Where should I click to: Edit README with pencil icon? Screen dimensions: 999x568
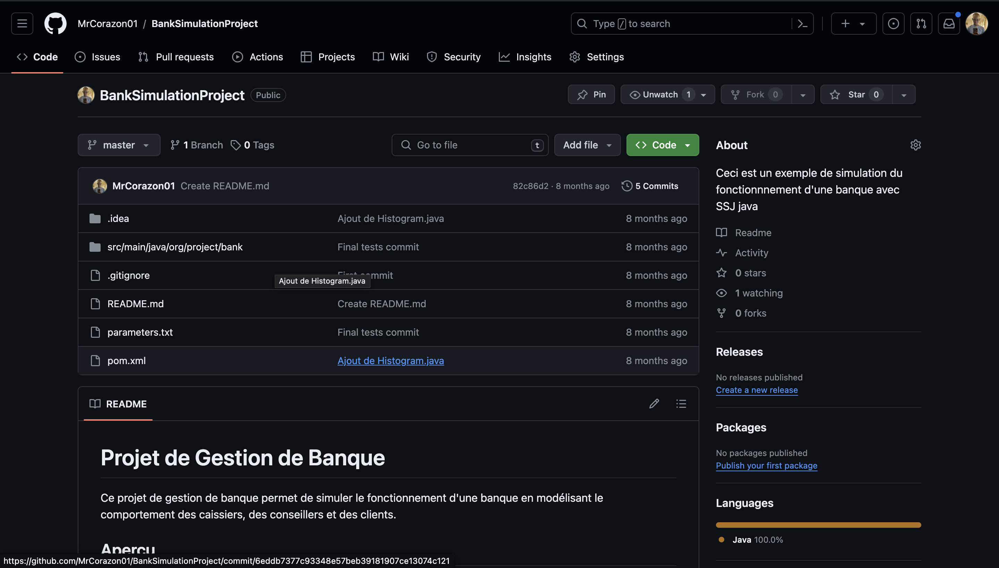click(x=654, y=404)
